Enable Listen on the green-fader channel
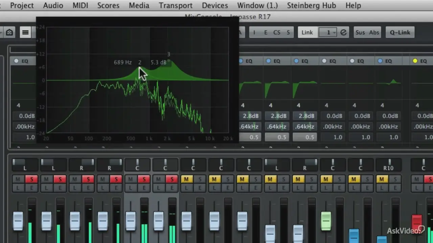This screenshot has width=433, height=243. pyautogui.click(x=326, y=188)
